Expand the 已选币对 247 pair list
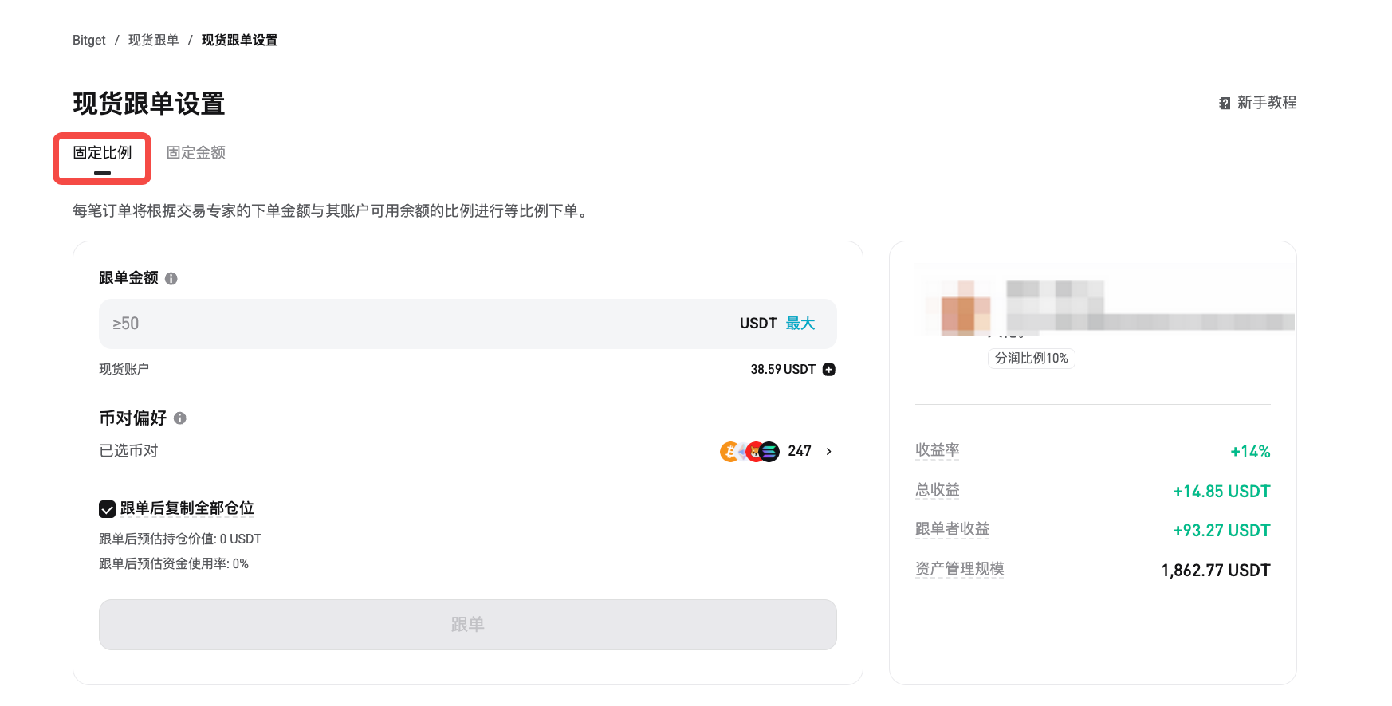The height and width of the screenshot is (706, 1392). (799, 451)
